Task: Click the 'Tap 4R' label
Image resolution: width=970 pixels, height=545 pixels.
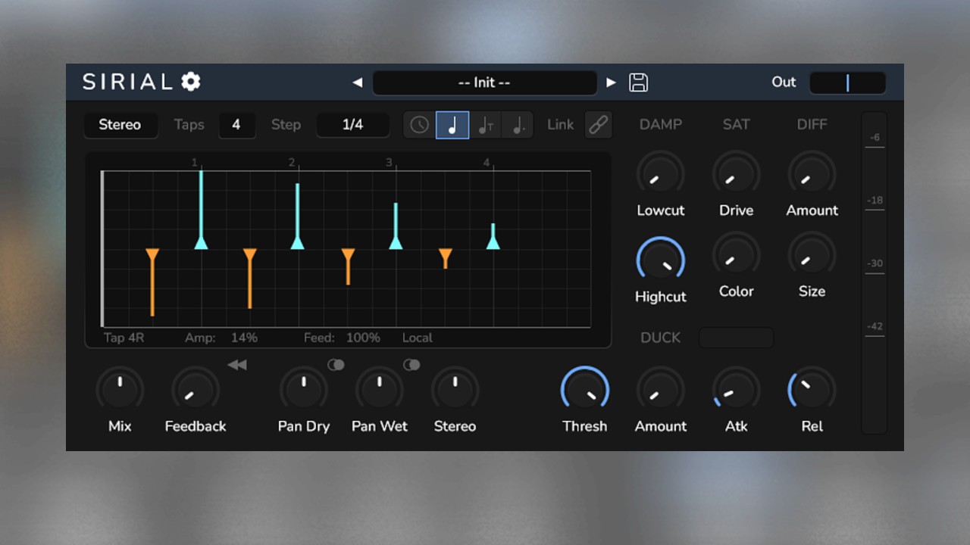Action: coord(124,338)
